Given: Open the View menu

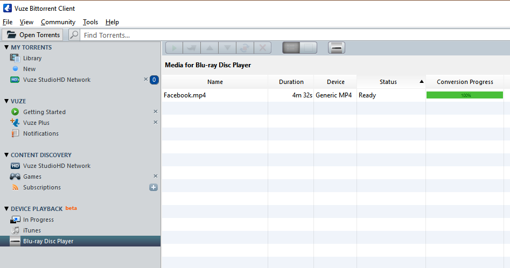Looking at the screenshot, I should [x=26, y=22].
